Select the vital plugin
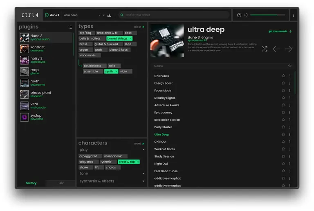 (x=46, y=105)
